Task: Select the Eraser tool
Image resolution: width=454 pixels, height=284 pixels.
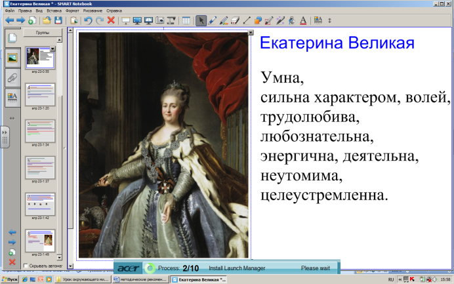Action: point(235,20)
